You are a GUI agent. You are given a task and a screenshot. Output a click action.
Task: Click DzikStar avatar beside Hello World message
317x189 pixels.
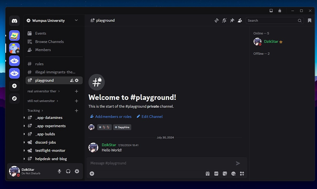[93, 147]
